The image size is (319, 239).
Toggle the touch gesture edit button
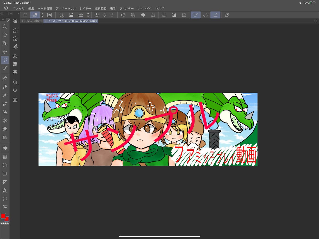35,15
